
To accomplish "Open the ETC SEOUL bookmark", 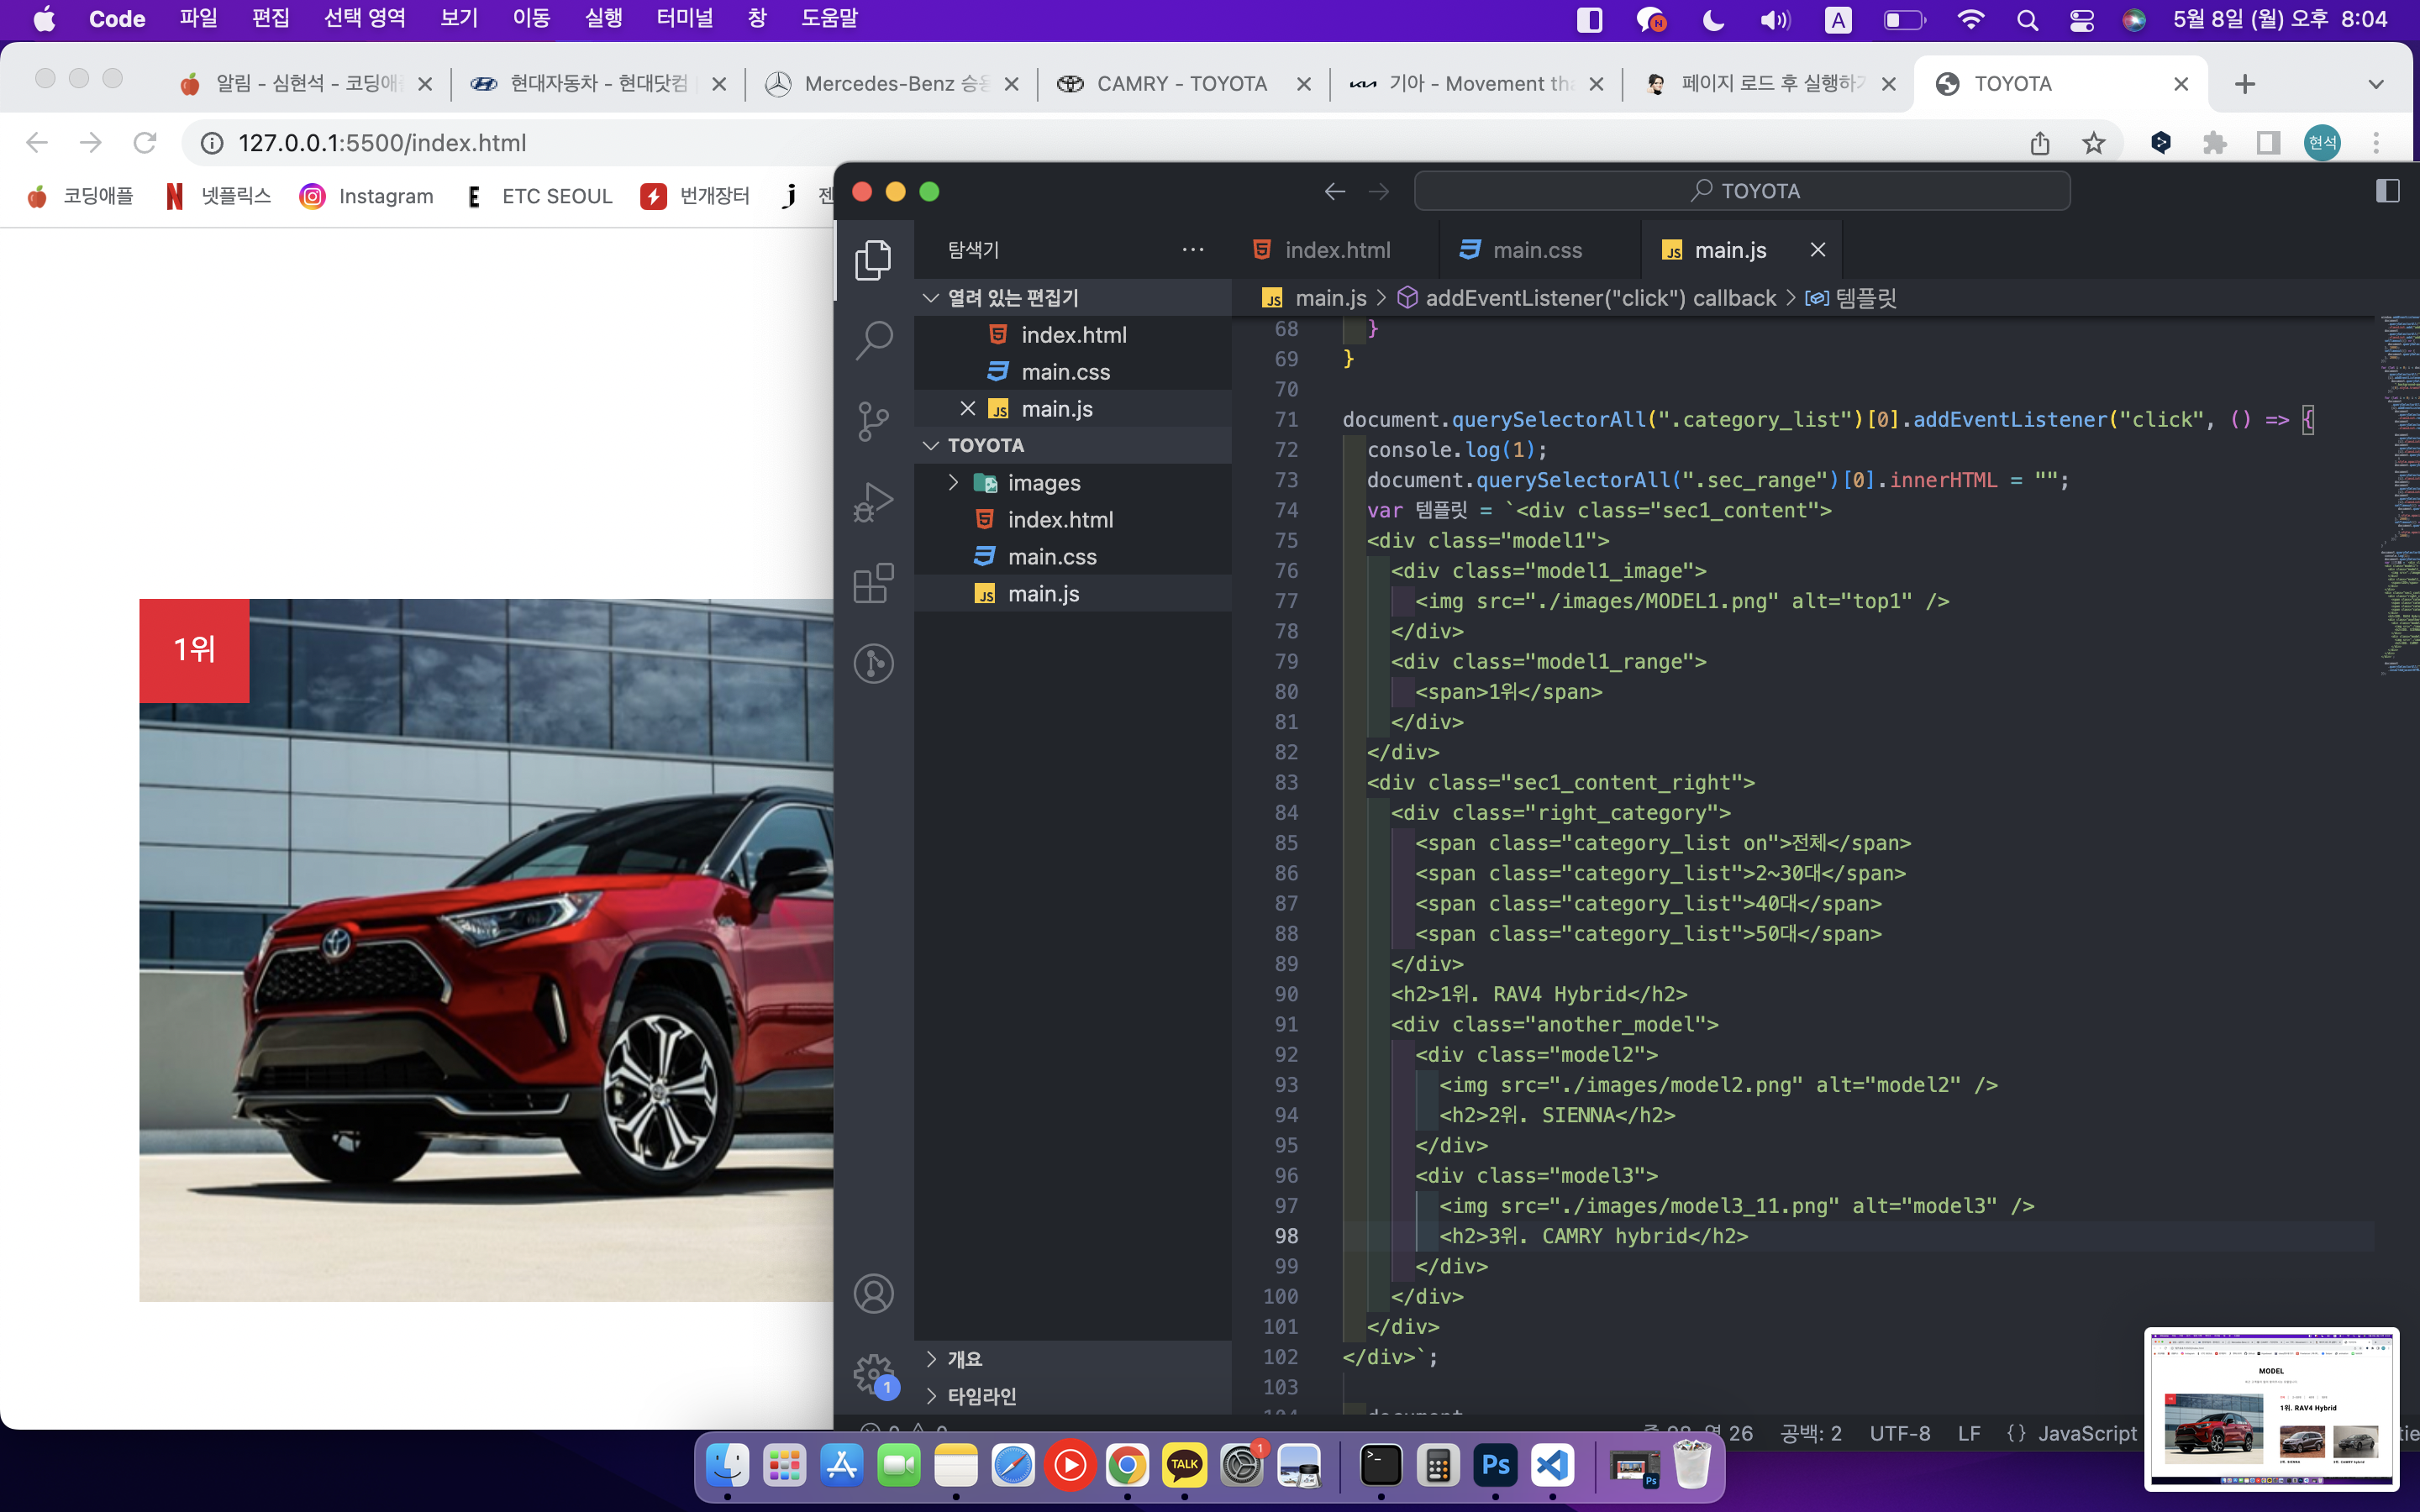I will click(539, 196).
